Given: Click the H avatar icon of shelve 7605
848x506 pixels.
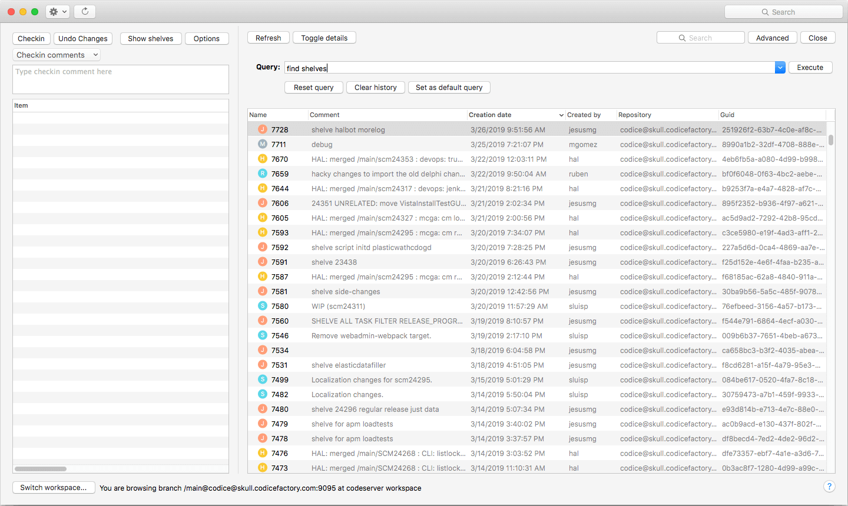Looking at the screenshot, I should click(x=263, y=218).
